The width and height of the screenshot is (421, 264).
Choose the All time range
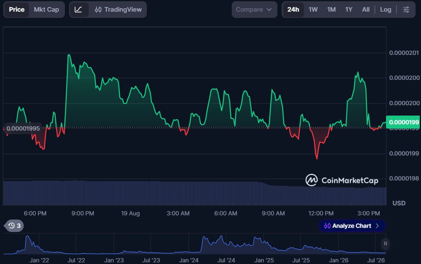pos(366,10)
